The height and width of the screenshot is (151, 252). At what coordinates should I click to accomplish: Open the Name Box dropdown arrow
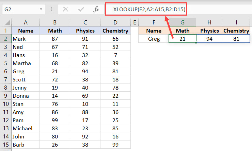41,9
